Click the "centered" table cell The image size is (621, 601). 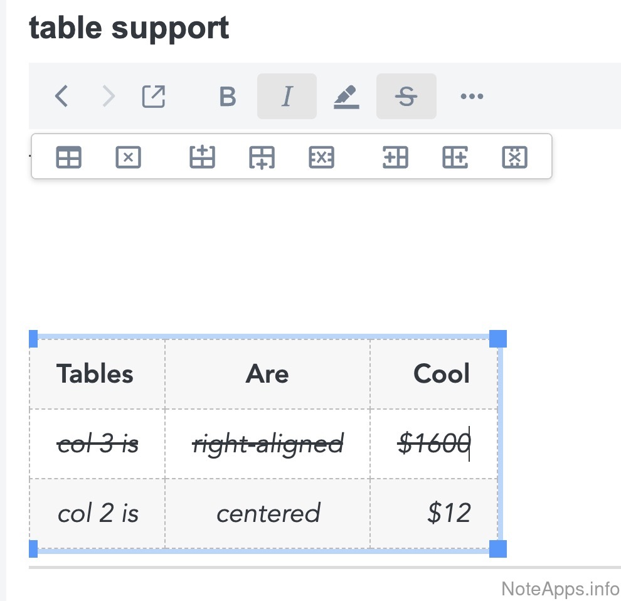268,513
